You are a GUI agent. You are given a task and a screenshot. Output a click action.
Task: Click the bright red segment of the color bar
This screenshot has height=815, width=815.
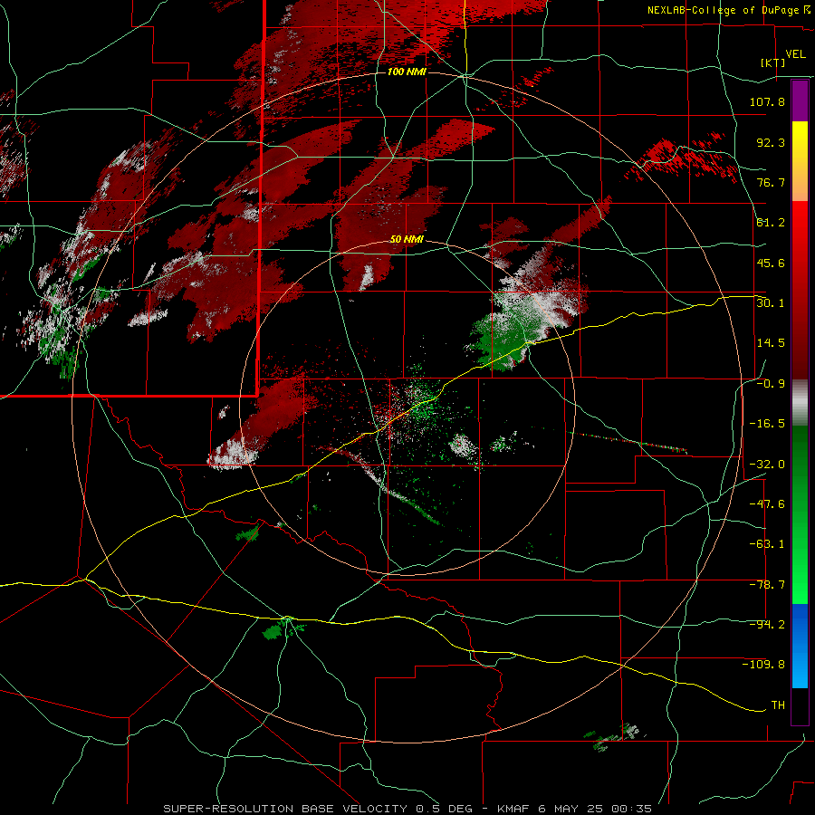[x=800, y=234]
